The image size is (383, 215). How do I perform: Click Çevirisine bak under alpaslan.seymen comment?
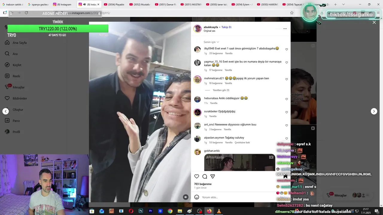[242, 143]
